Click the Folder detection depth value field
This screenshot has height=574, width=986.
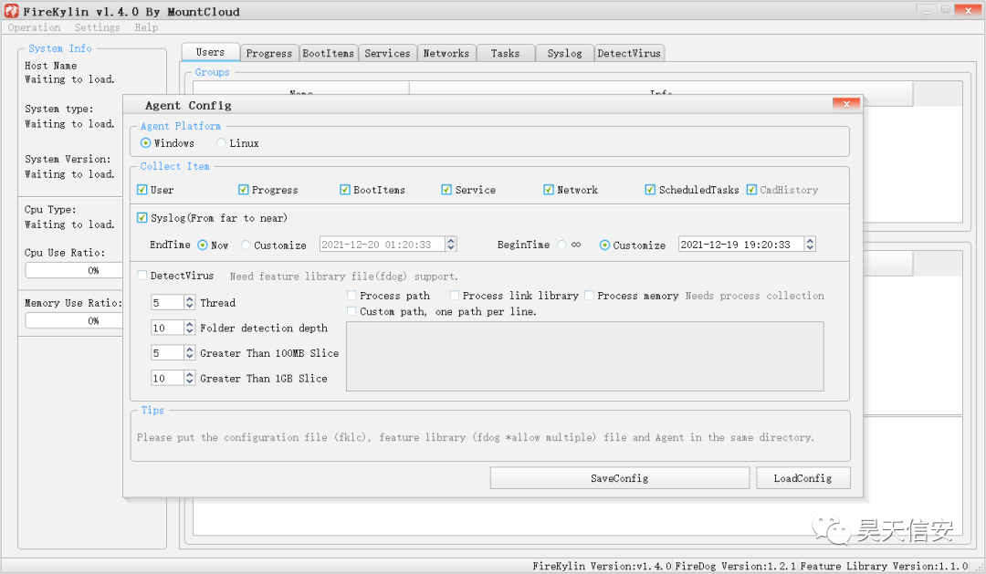point(167,328)
